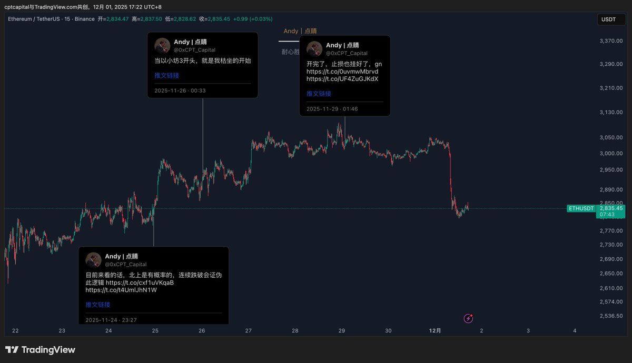Click Andy's avatar in the bottom tweet callout
Image resolution: width=632 pixels, height=363 pixels.
tap(93, 260)
